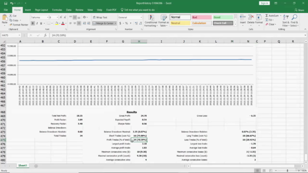Switch to the Foxit PDF tab
Viewport: 308px width, 173px height.
[111, 10]
